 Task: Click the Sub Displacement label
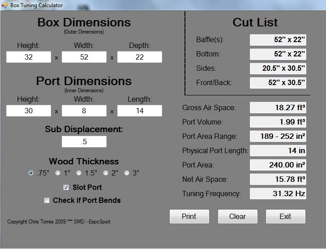[84, 129]
